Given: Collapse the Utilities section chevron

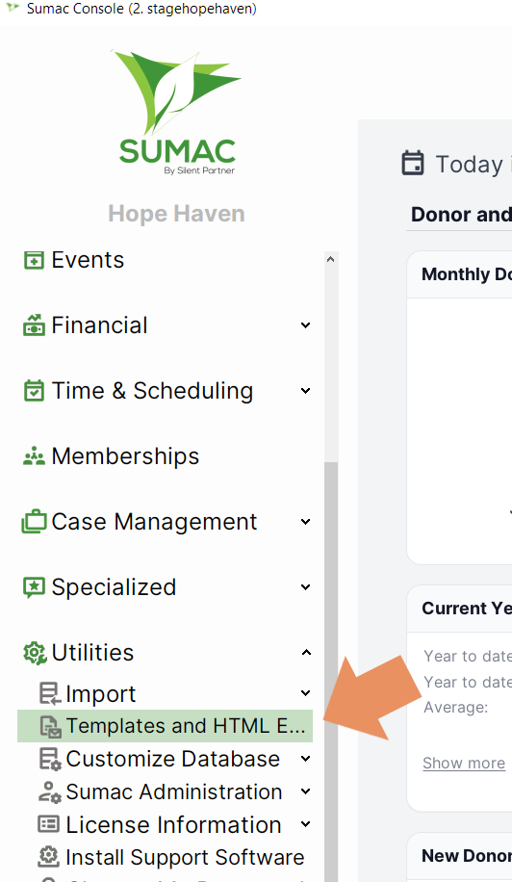Looking at the screenshot, I should coord(306,653).
